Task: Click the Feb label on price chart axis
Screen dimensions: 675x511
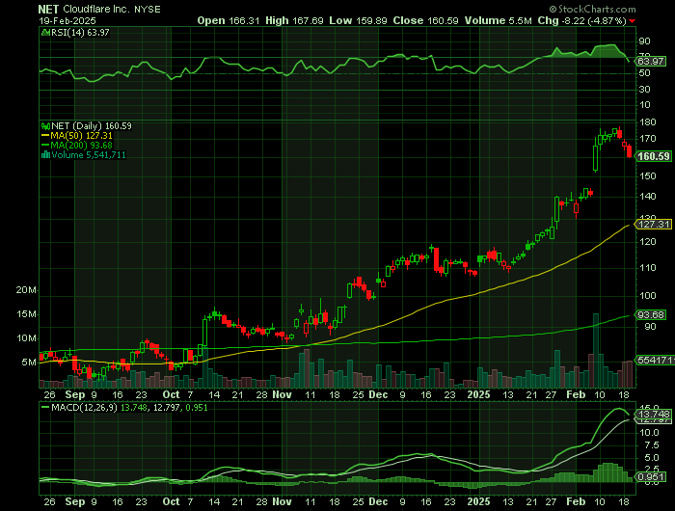Action: 576,394
